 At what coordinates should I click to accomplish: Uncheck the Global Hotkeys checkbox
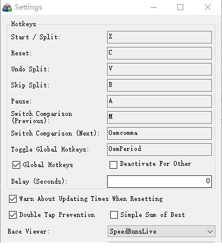click(16, 165)
